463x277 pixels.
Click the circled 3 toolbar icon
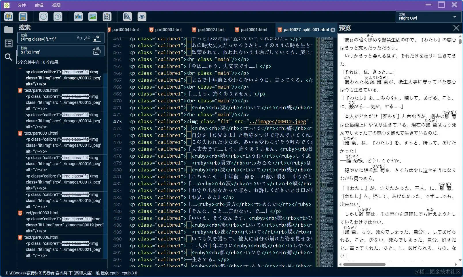tap(58, 17)
